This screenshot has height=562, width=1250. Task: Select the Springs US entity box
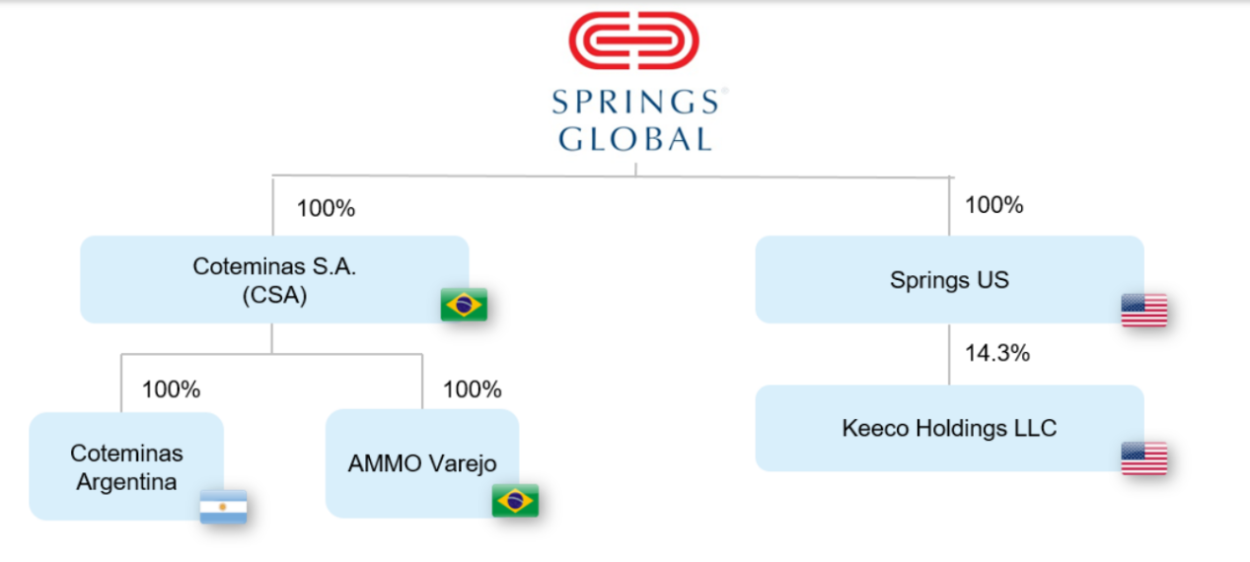click(x=949, y=279)
